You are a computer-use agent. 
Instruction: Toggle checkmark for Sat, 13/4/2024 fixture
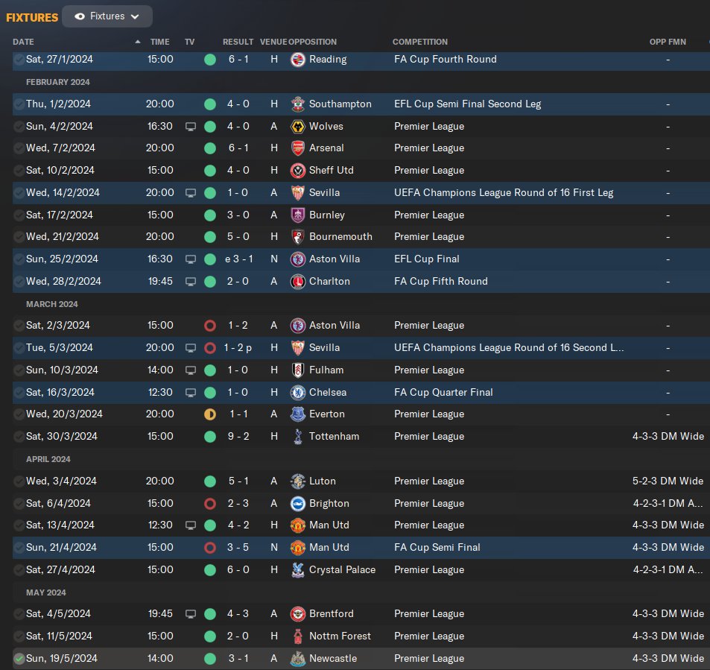(x=19, y=525)
